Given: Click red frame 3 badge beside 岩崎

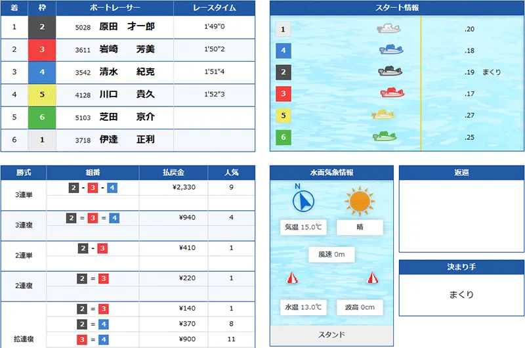Looking at the screenshot, I should pos(42,49).
